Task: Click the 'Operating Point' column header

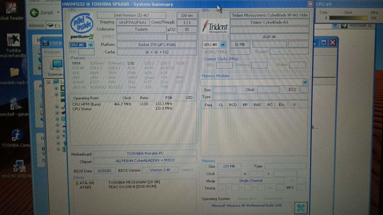Action: pyautogui.click(x=86, y=98)
